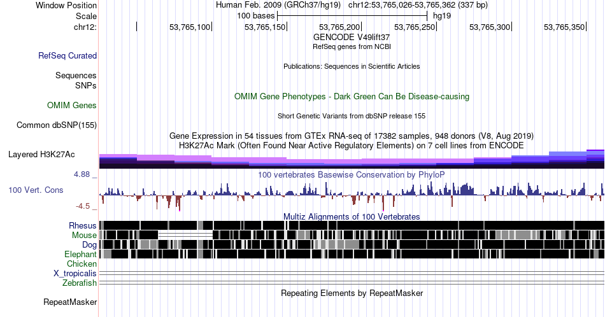
Task: Click the Human Feb. 2009 (GRCh37/hg19) text
Action: (278, 5)
